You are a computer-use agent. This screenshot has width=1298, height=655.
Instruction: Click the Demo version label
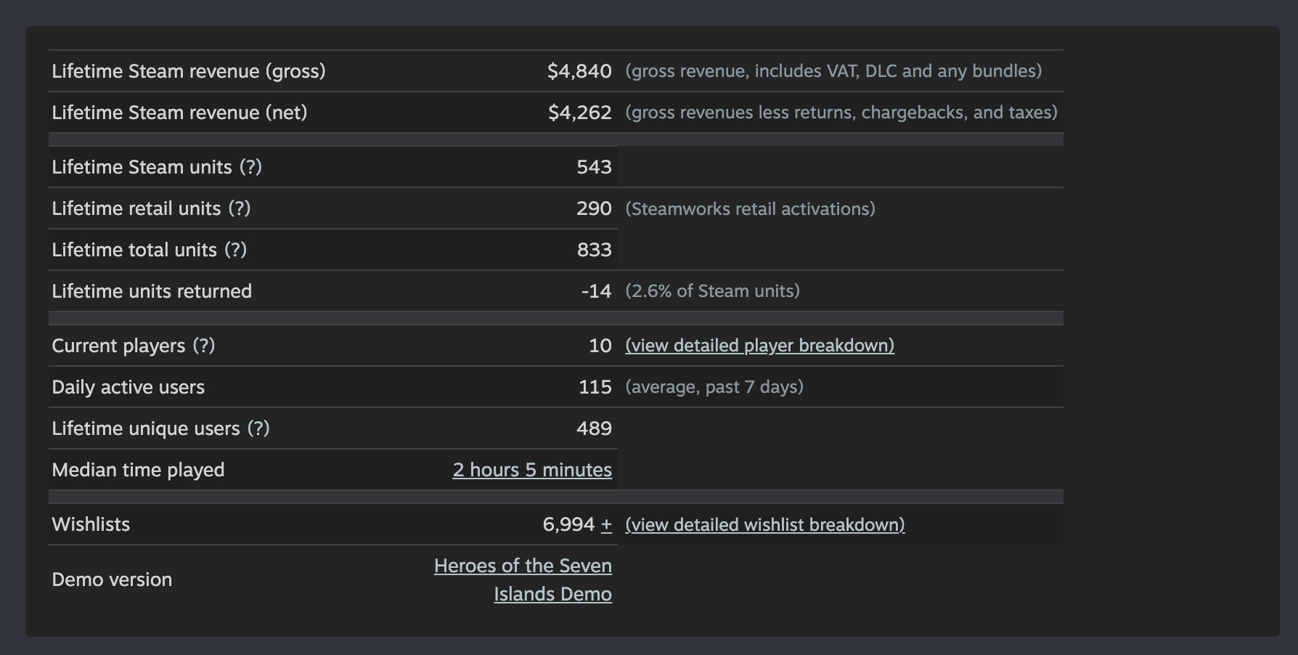(112, 579)
